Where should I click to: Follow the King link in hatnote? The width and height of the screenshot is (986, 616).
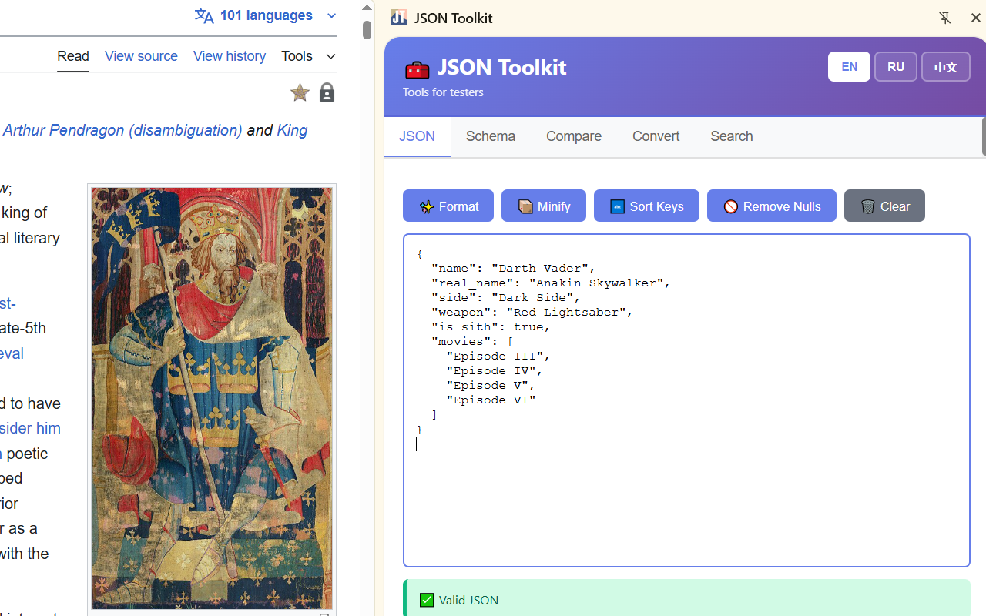[292, 130]
